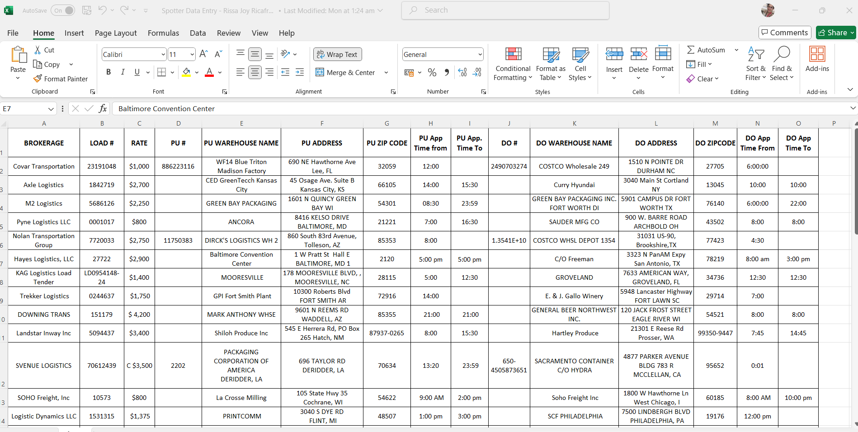
Task: Click the Comments button
Action: click(x=785, y=33)
